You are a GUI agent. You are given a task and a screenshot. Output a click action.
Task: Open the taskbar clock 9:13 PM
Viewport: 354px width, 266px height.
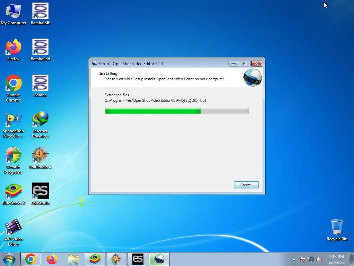[x=336, y=259]
